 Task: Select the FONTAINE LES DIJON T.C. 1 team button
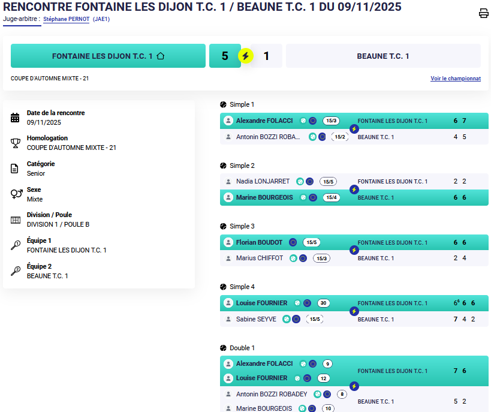click(108, 56)
